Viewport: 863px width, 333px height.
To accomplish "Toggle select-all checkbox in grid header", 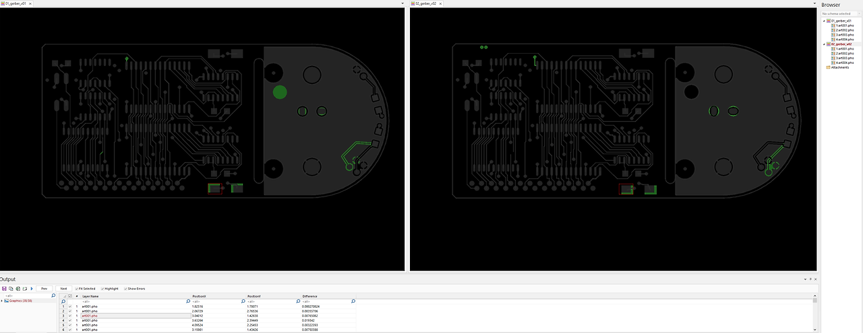I will coord(70,296).
